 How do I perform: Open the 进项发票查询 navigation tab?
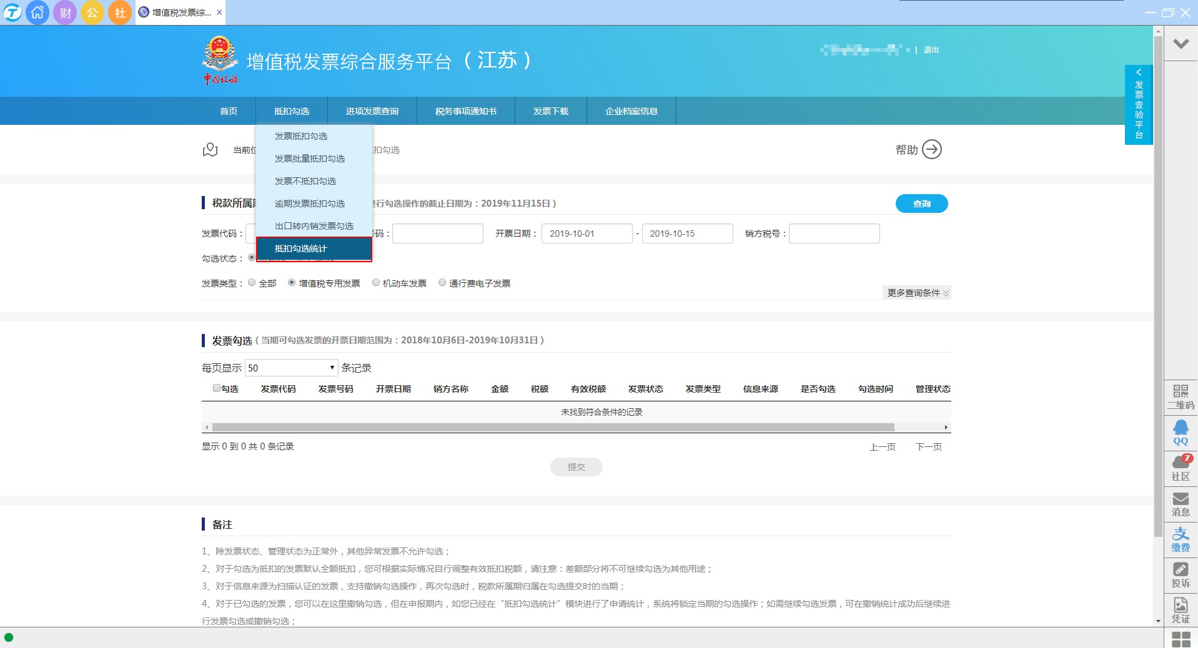coord(372,111)
